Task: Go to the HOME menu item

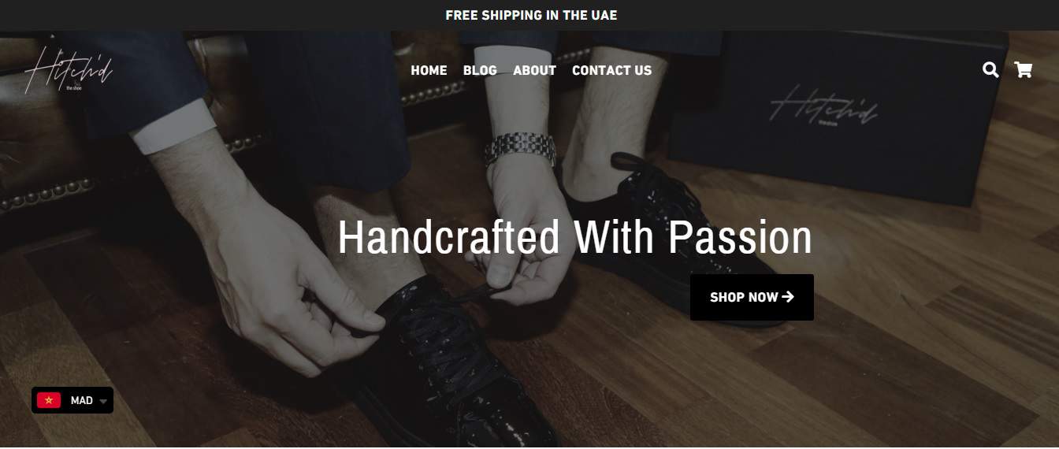Action: tap(429, 70)
